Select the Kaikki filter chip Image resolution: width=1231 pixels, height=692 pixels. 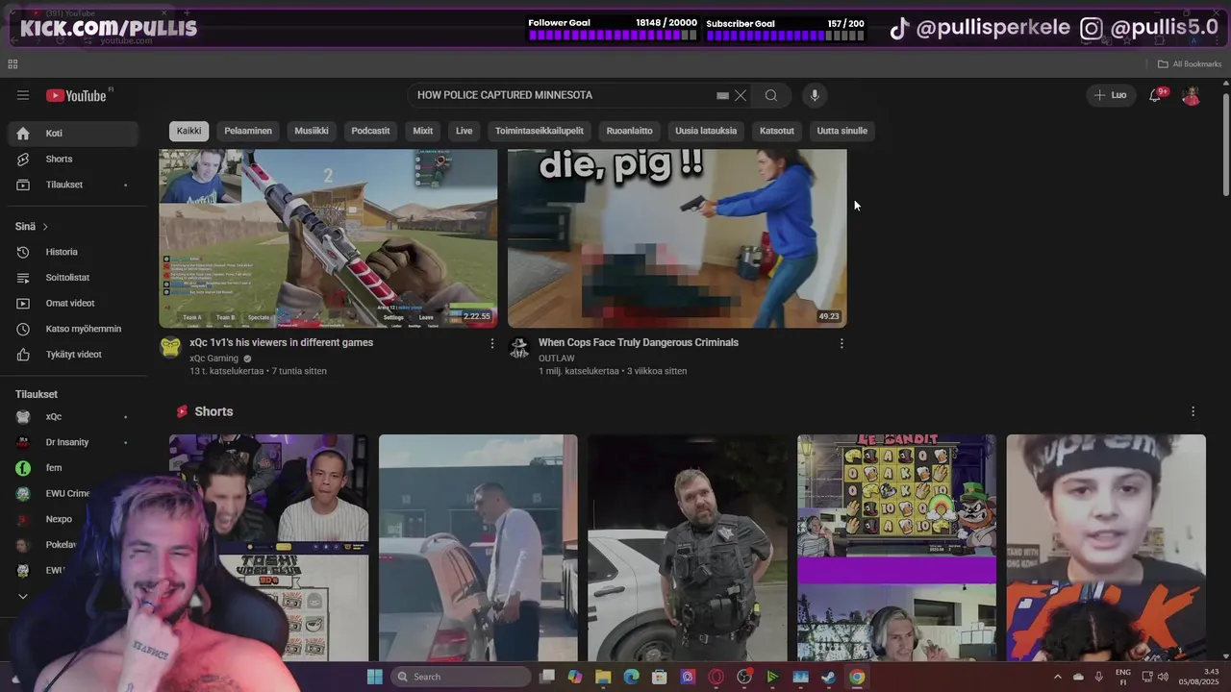188,131
